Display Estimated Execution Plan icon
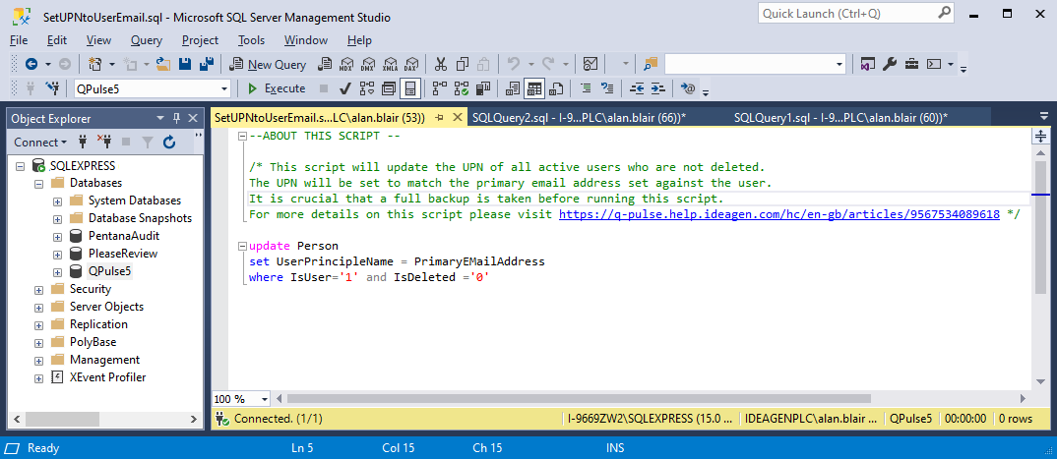The image size is (1057, 459). [x=367, y=88]
